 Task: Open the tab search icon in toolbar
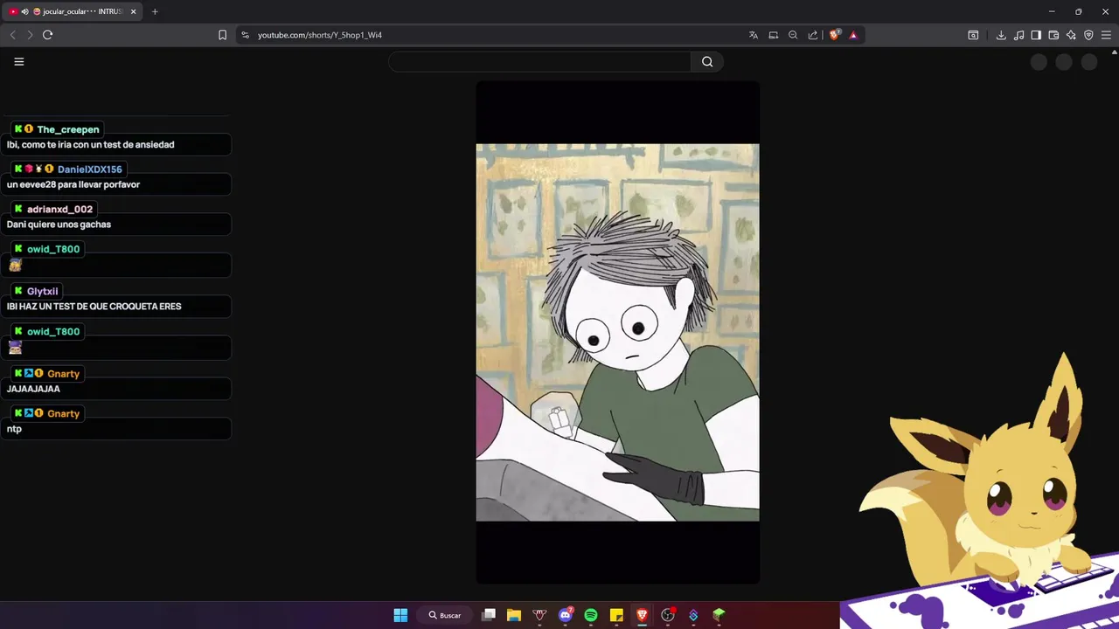coord(973,35)
